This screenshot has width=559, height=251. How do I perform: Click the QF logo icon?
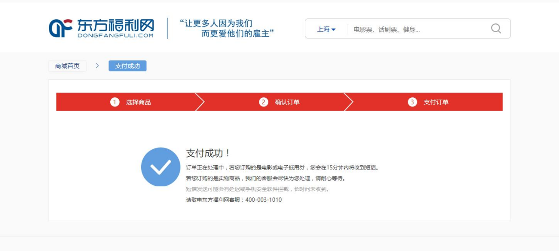(x=60, y=28)
